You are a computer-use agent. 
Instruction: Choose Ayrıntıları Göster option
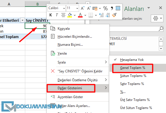[x=78, y=97]
